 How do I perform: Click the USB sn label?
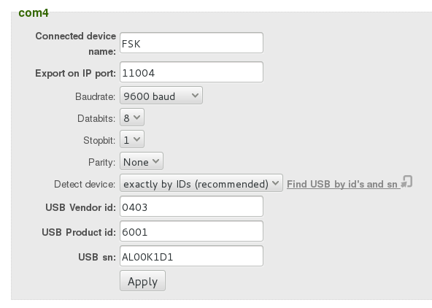(x=97, y=257)
